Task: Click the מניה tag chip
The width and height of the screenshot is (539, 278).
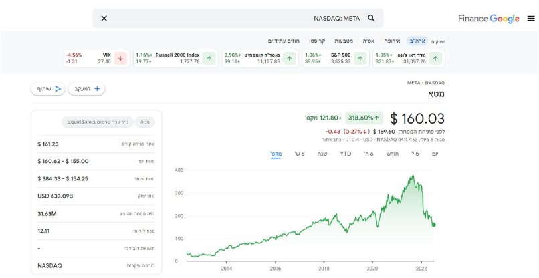Action: (144, 122)
